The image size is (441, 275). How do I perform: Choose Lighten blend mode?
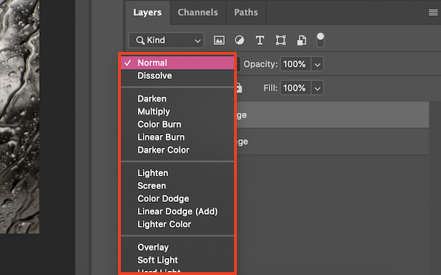coord(178,173)
